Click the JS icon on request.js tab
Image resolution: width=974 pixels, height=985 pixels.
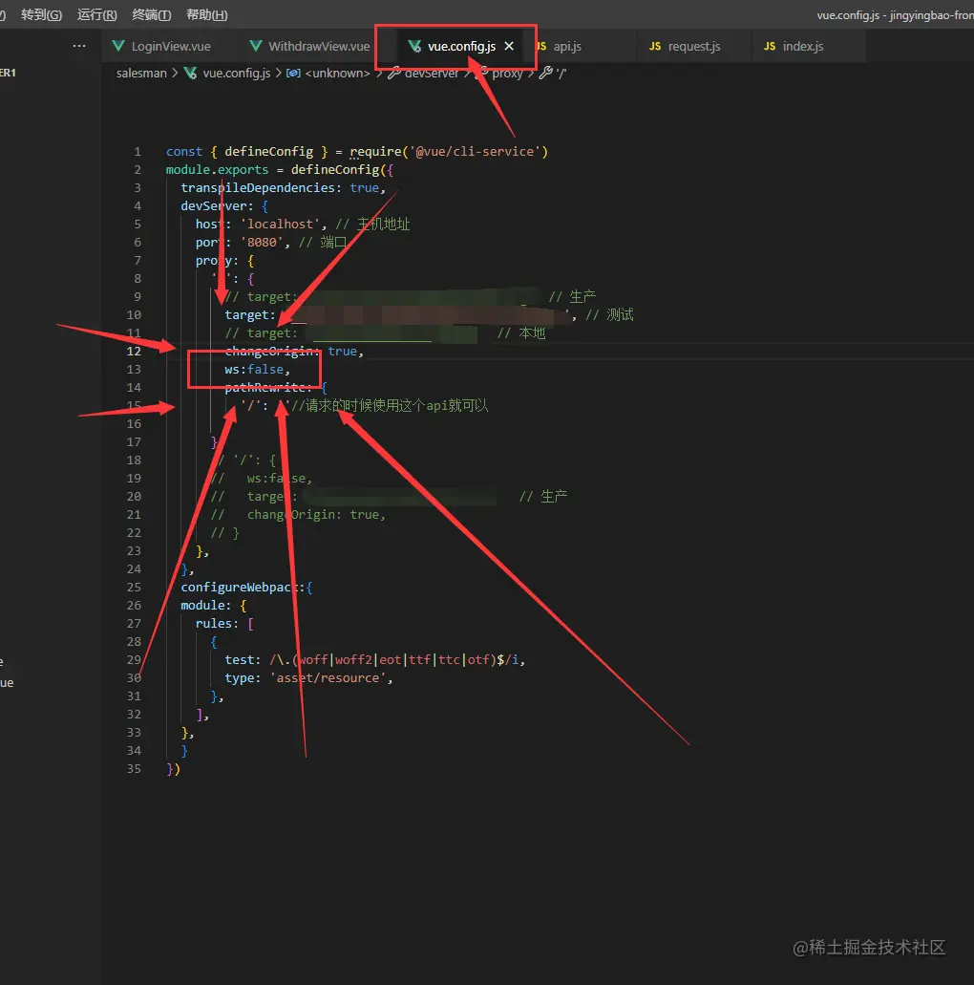point(655,47)
